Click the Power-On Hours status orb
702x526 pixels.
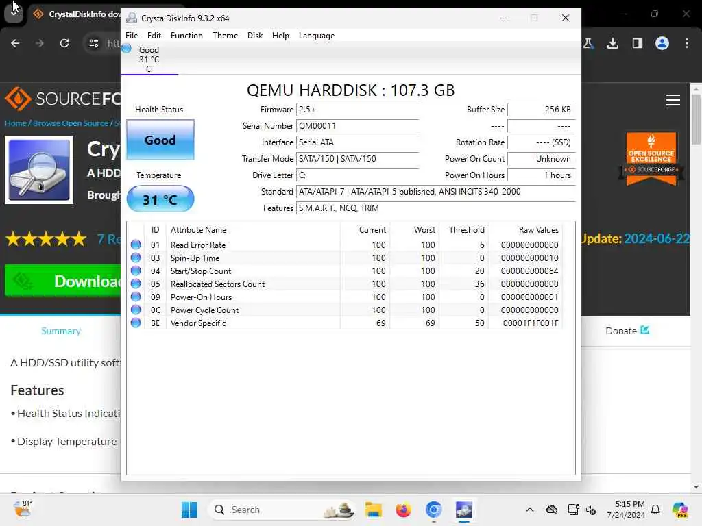pos(136,297)
